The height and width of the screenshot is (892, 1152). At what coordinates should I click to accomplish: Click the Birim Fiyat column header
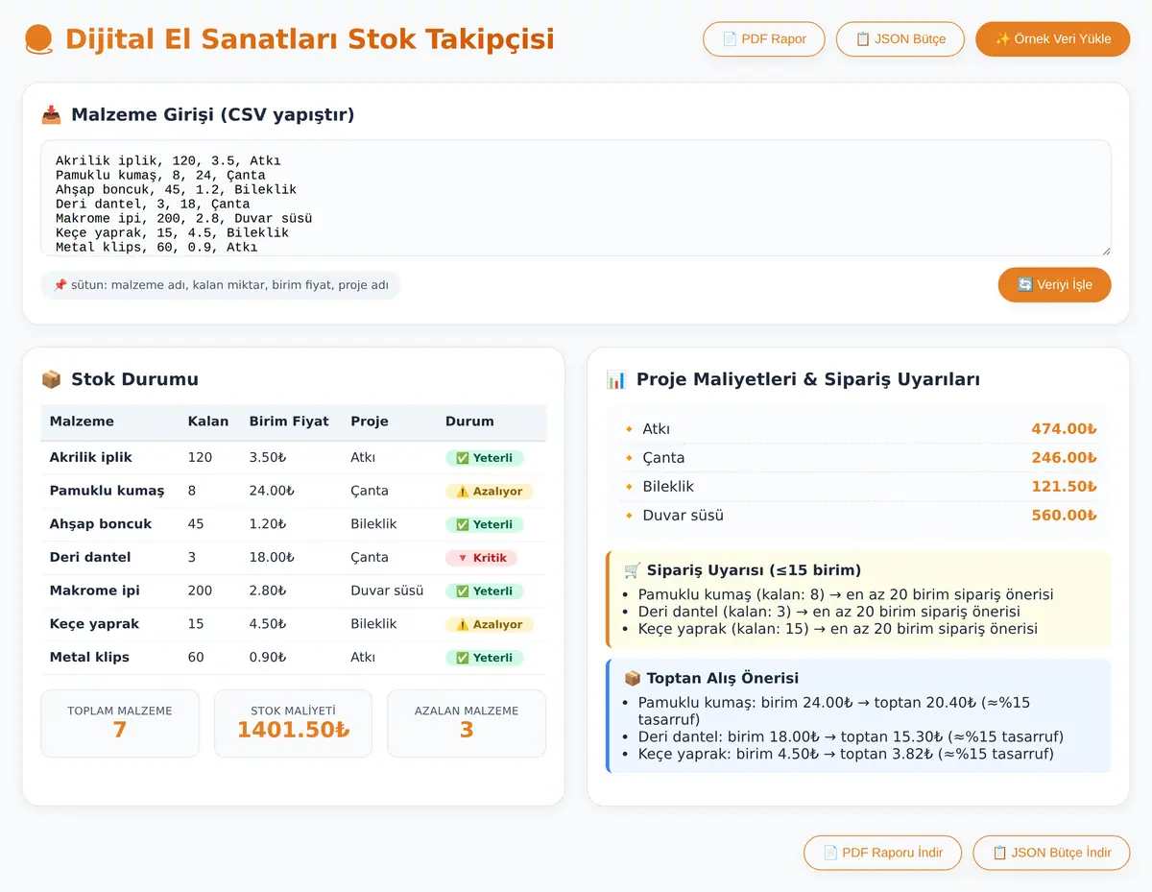tap(289, 422)
